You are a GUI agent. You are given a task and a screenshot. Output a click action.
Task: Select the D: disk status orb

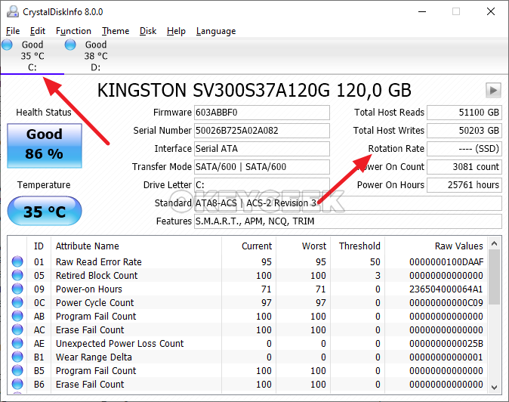coord(70,45)
